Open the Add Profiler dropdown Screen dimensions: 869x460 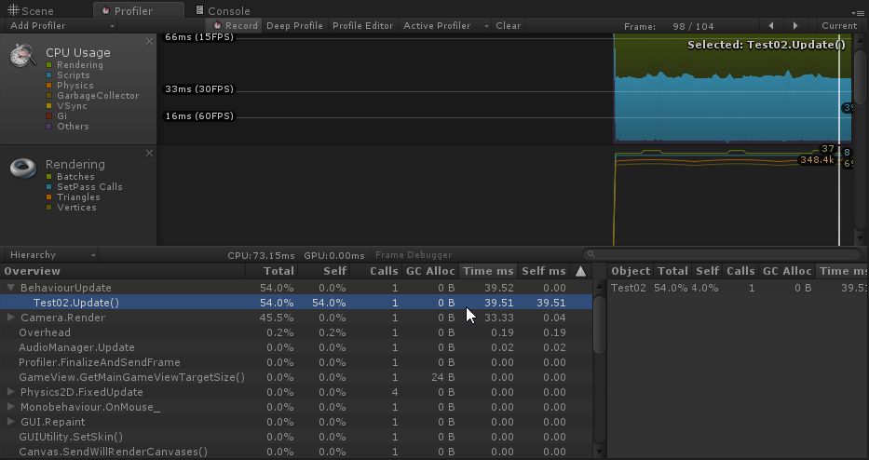(62, 25)
